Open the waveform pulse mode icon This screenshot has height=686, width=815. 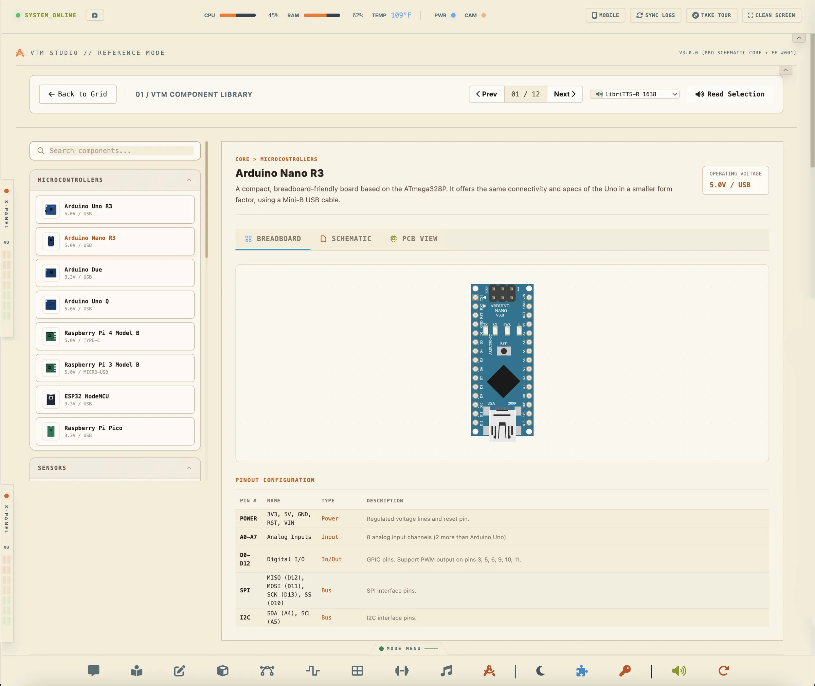(x=313, y=670)
